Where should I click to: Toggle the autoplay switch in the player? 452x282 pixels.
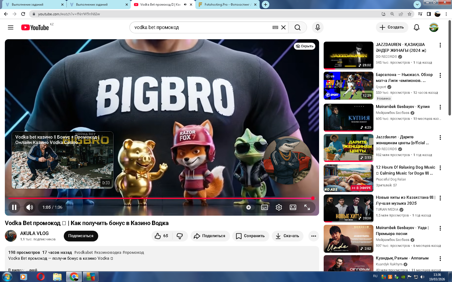[x=249, y=207]
